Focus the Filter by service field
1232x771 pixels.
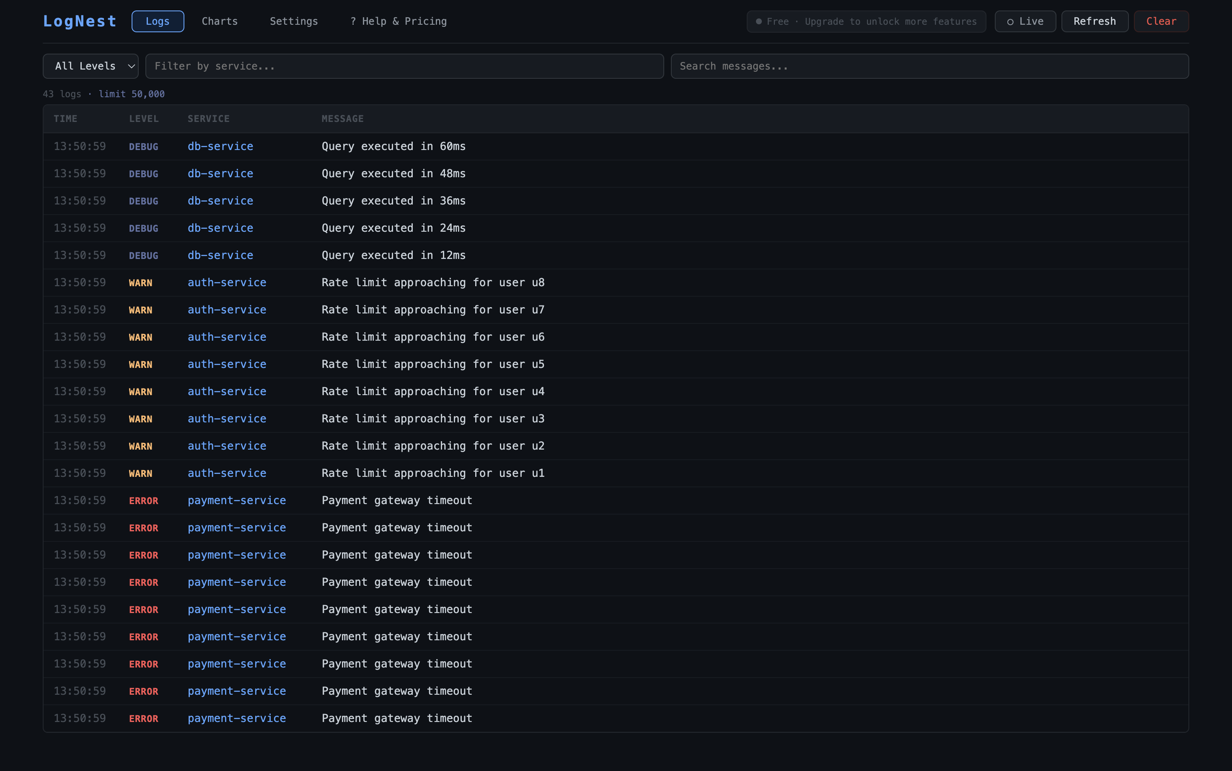click(x=404, y=66)
